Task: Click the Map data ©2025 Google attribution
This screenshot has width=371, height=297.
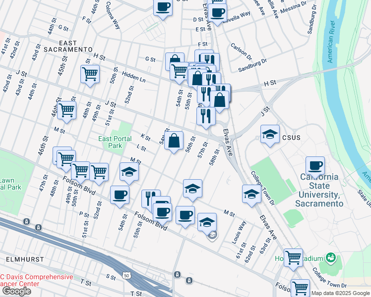Action: 340,293
